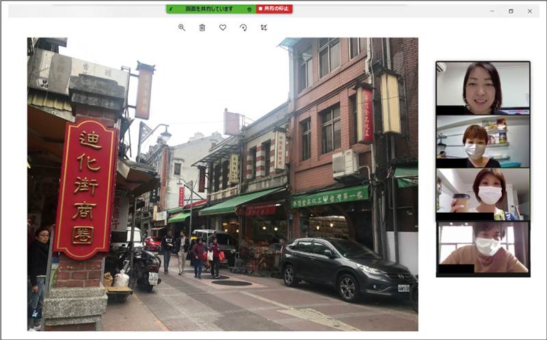Open the crop tool
The height and width of the screenshot is (340, 547).
[x=264, y=27]
